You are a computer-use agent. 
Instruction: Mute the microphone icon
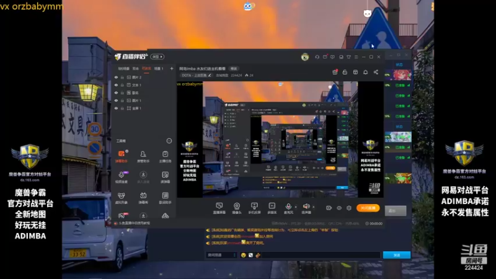tap(288, 206)
